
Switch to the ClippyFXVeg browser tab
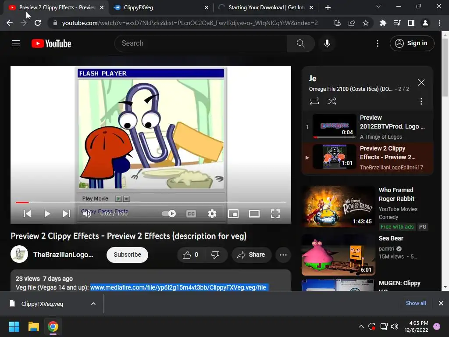click(160, 7)
